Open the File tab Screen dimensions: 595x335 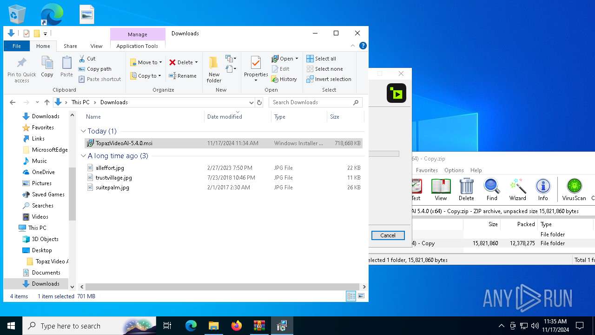17,46
